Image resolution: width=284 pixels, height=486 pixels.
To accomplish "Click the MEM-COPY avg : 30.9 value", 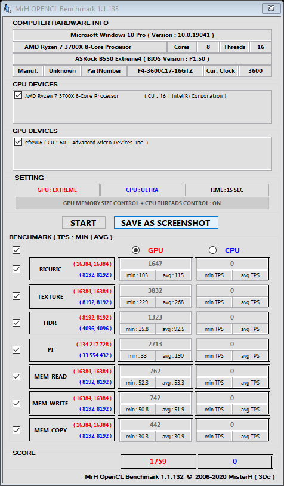I will 173,436.
